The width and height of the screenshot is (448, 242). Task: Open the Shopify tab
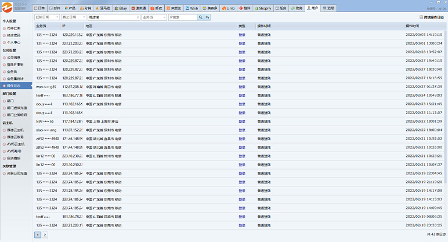(x=262, y=9)
